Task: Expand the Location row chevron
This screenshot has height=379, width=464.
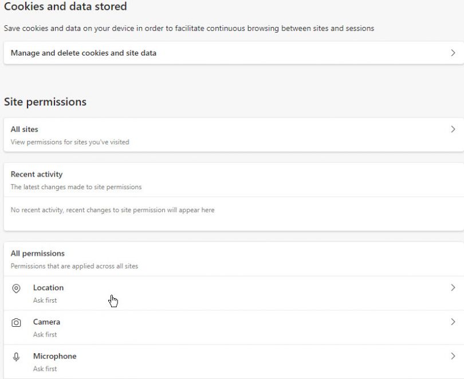Action: coord(453,288)
